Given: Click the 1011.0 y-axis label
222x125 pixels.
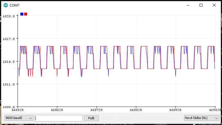Looking at the screenshot, I should pyautogui.click(x=8, y=84).
